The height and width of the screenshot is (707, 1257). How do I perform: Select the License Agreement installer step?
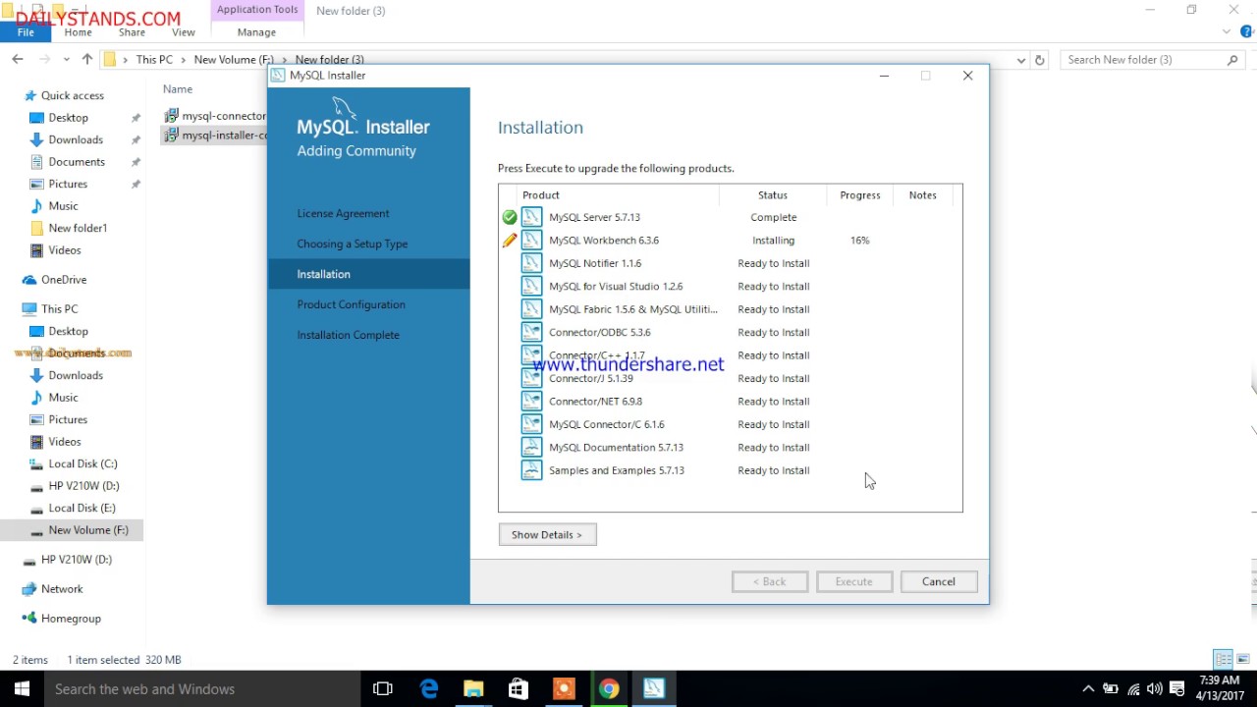tap(343, 213)
